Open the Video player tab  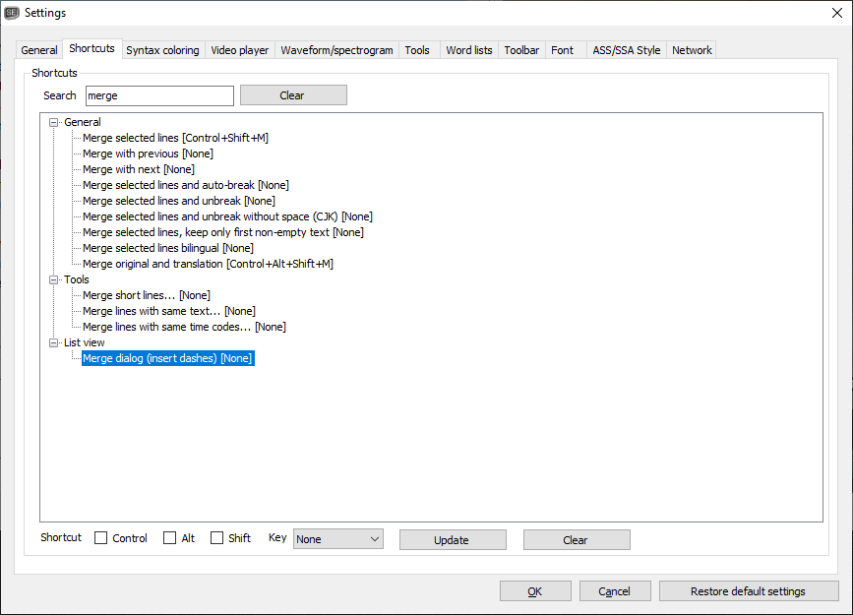tap(239, 50)
